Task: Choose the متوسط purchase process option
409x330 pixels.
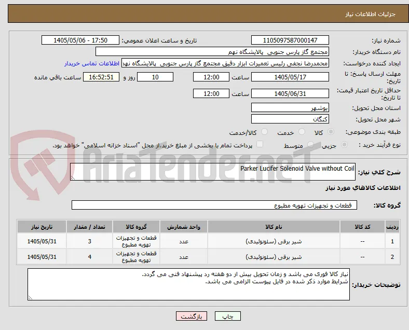Action: pos(310,144)
